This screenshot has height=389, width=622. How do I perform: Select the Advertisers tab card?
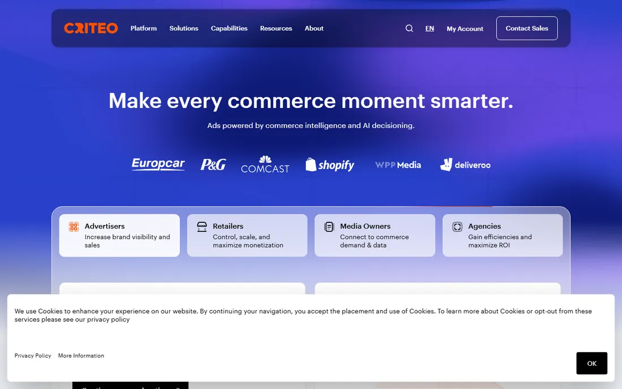(119, 235)
